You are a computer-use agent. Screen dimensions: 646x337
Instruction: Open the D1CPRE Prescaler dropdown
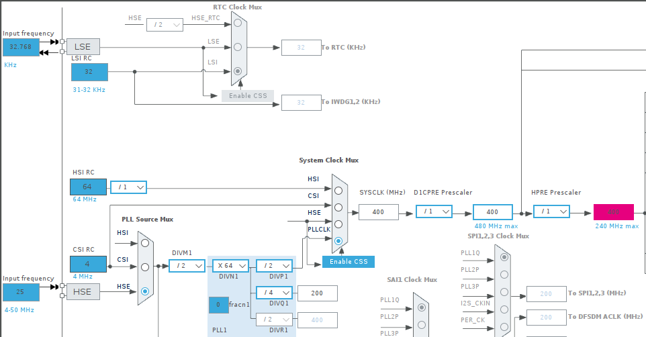(x=434, y=211)
